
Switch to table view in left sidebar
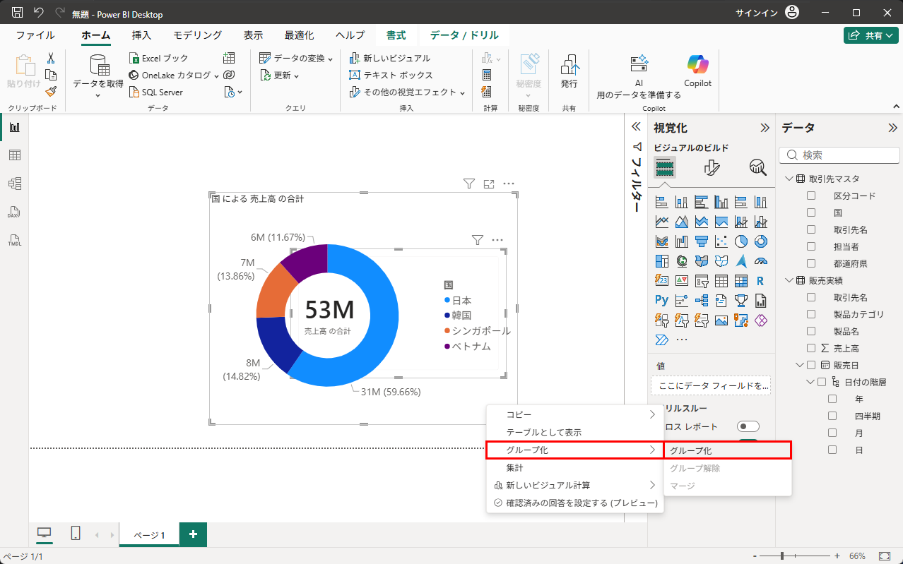tap(14, 155)
